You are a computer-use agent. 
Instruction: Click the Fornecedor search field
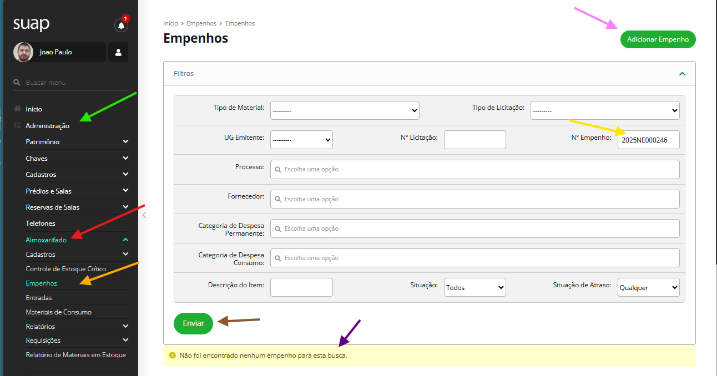(x=474, y=199)
